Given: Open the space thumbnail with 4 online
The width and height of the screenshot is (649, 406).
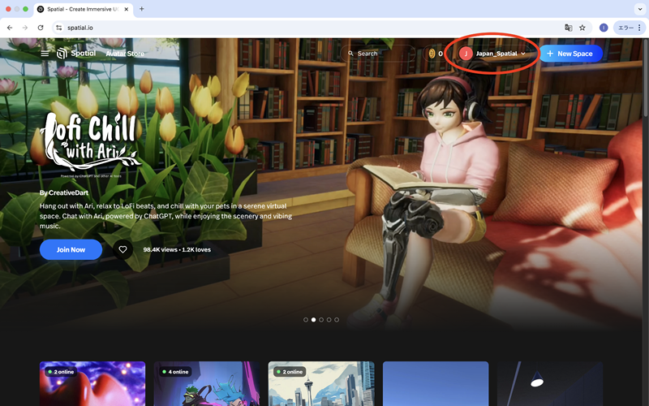Looking at the screenshot, I should [207, 383].
